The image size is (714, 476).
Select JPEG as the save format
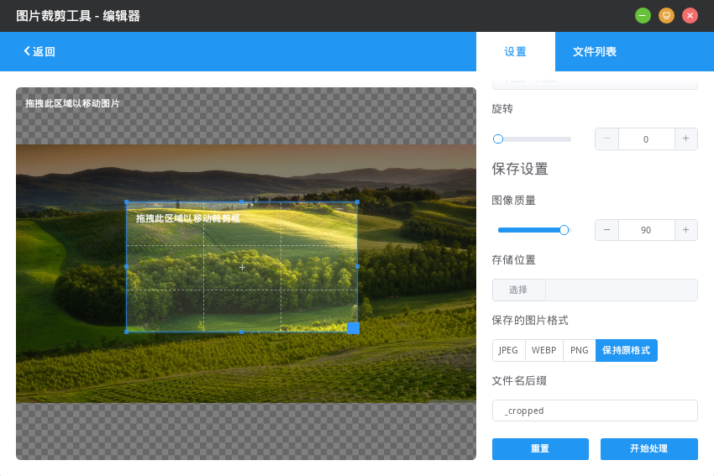(508, 350)
